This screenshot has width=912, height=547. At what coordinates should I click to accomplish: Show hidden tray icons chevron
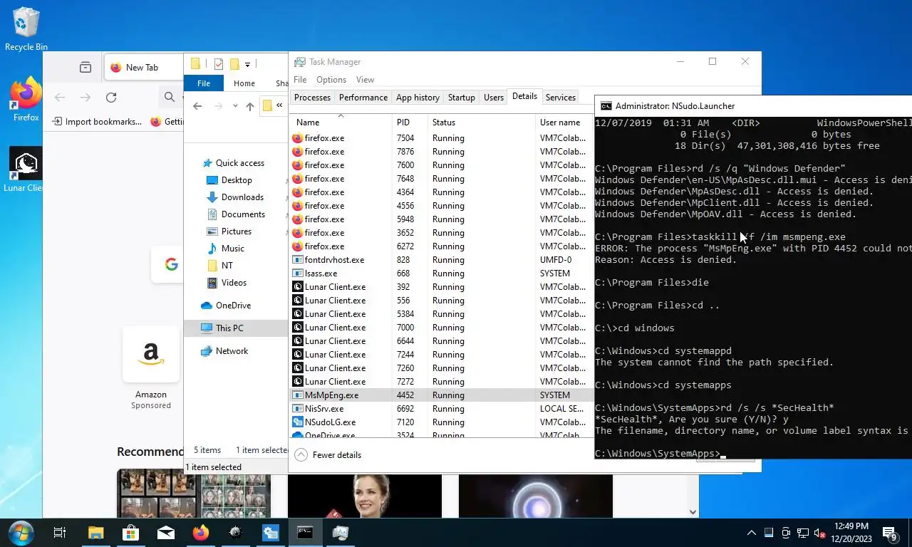tap(751, 533)
